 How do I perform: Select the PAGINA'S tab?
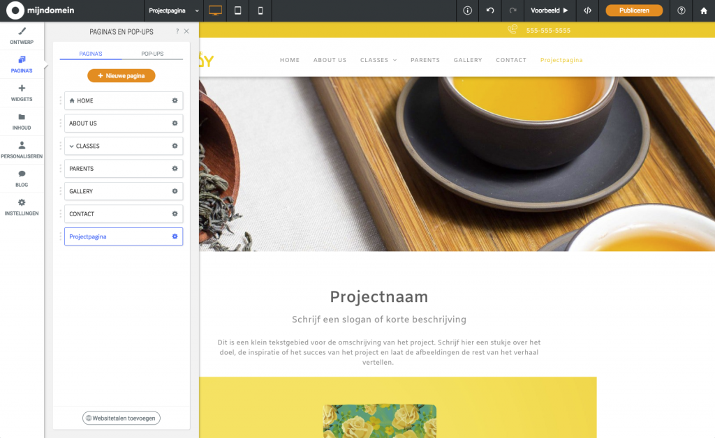pos(93,52)
